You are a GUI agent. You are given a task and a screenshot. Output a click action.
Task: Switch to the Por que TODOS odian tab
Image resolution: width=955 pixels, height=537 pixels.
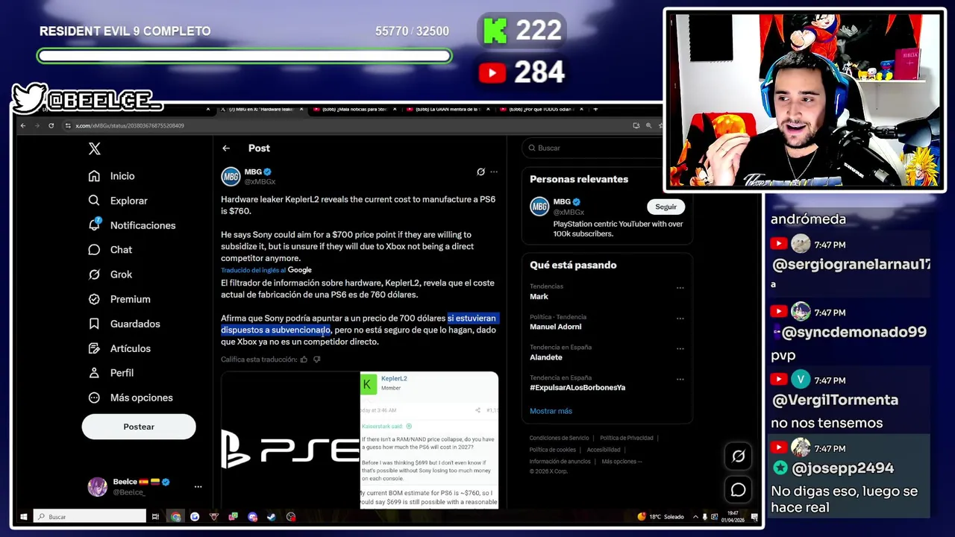(541, 110)
